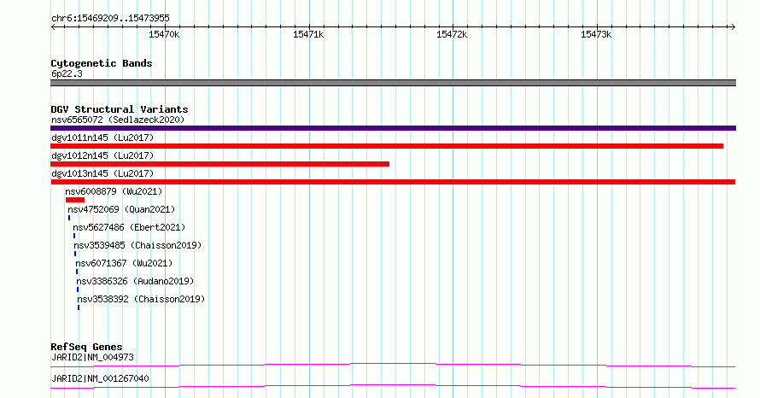Click the ruler's left arrowhead
Viewport: 760px width, 398px height.
pyautogui.click(x=53, y=26)
